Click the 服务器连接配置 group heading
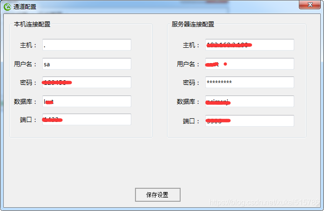Image resolution: width=324 pixels, height=211 pixels. 193,24
